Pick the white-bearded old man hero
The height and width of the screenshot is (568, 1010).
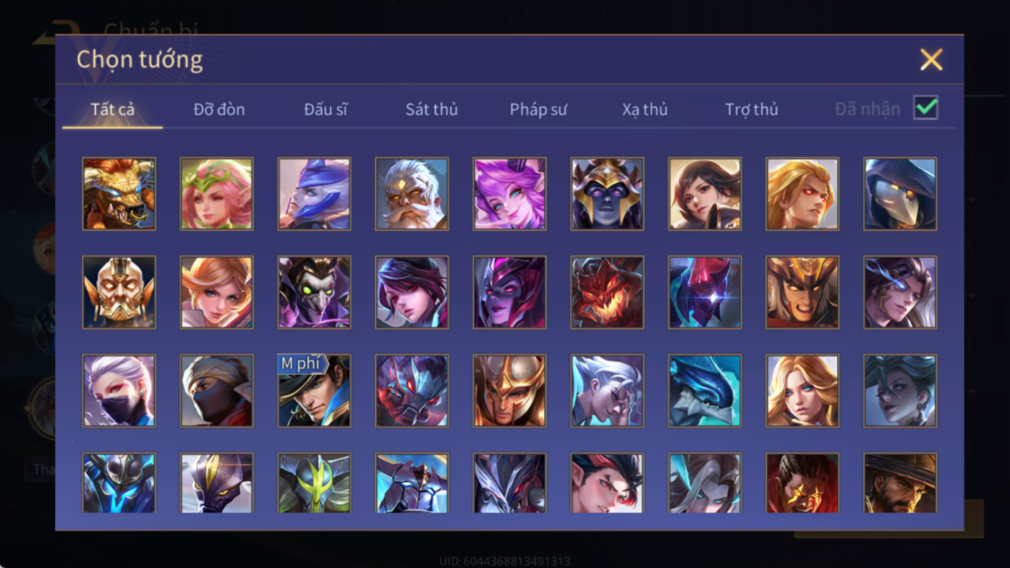(x=412, y=194)
